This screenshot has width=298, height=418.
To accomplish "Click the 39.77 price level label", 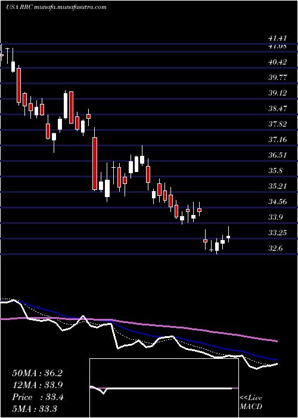I will (x=277, y=78).
